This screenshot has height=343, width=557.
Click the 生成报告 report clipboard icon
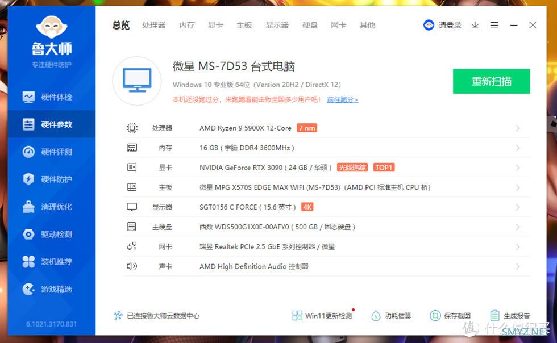(495, 316)
